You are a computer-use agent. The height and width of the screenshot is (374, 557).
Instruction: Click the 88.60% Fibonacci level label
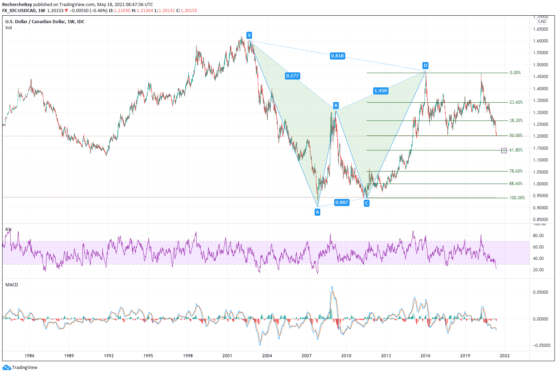tap(516, 184)
